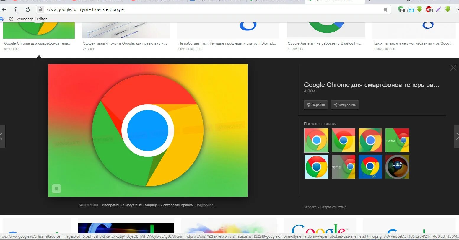Click the 'downdetector.ru' domain label
The image size is (459, 240).
point(190,49)
